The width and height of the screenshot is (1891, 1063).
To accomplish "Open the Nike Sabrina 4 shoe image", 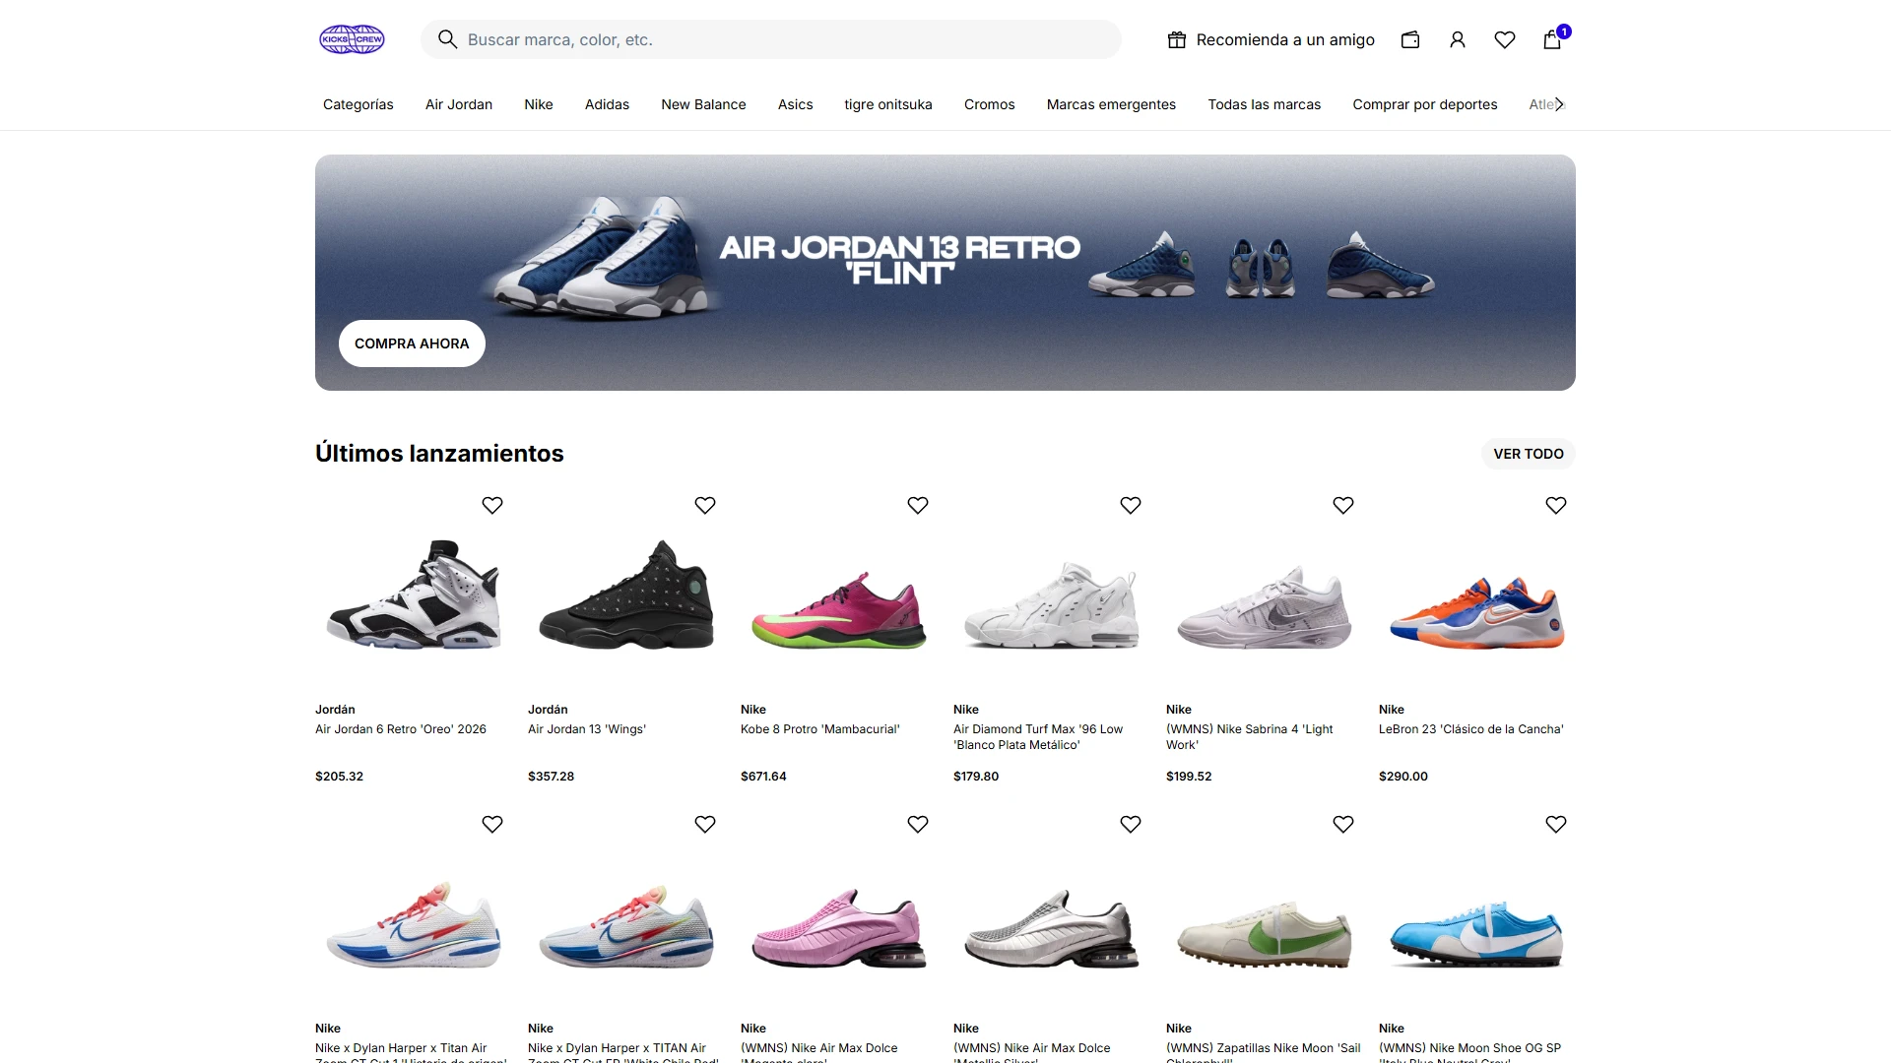I will click(x=1265, y=607).
